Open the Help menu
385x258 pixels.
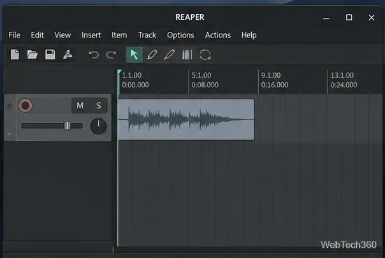tap(249, 35)
